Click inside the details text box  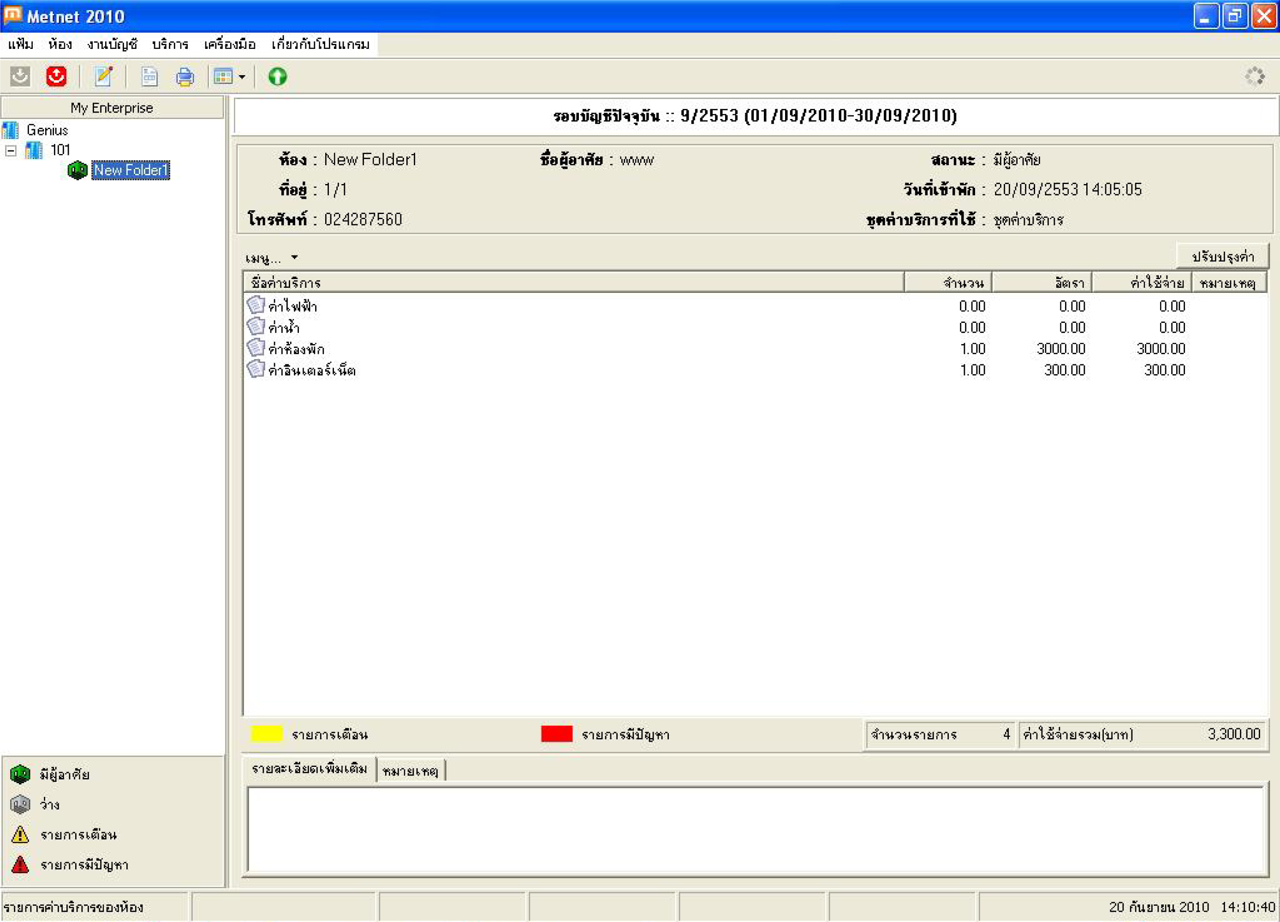pyautogui.click(x=755, y=829)
